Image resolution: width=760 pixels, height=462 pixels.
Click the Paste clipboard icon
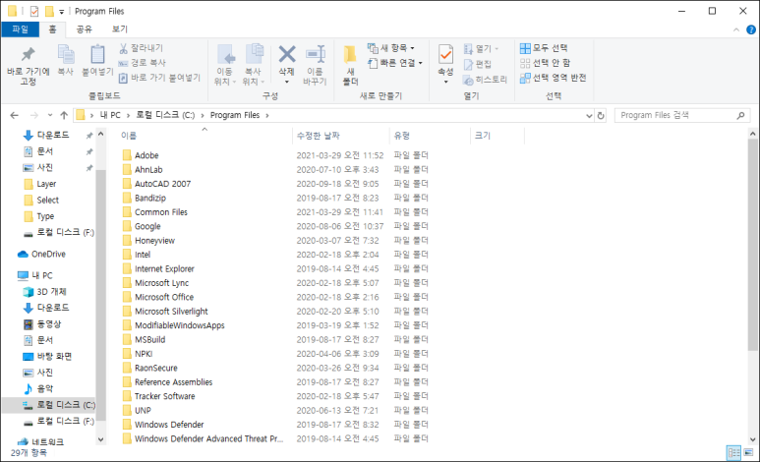pos(97,54)
